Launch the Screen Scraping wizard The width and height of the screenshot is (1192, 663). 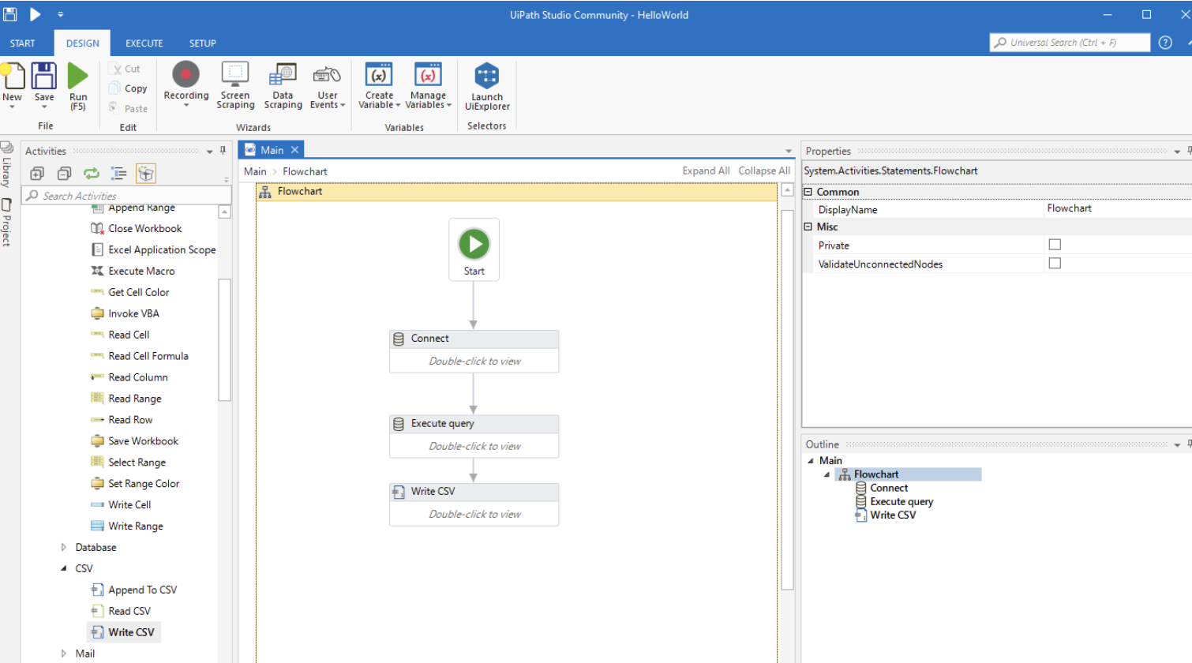coord(234,84)
